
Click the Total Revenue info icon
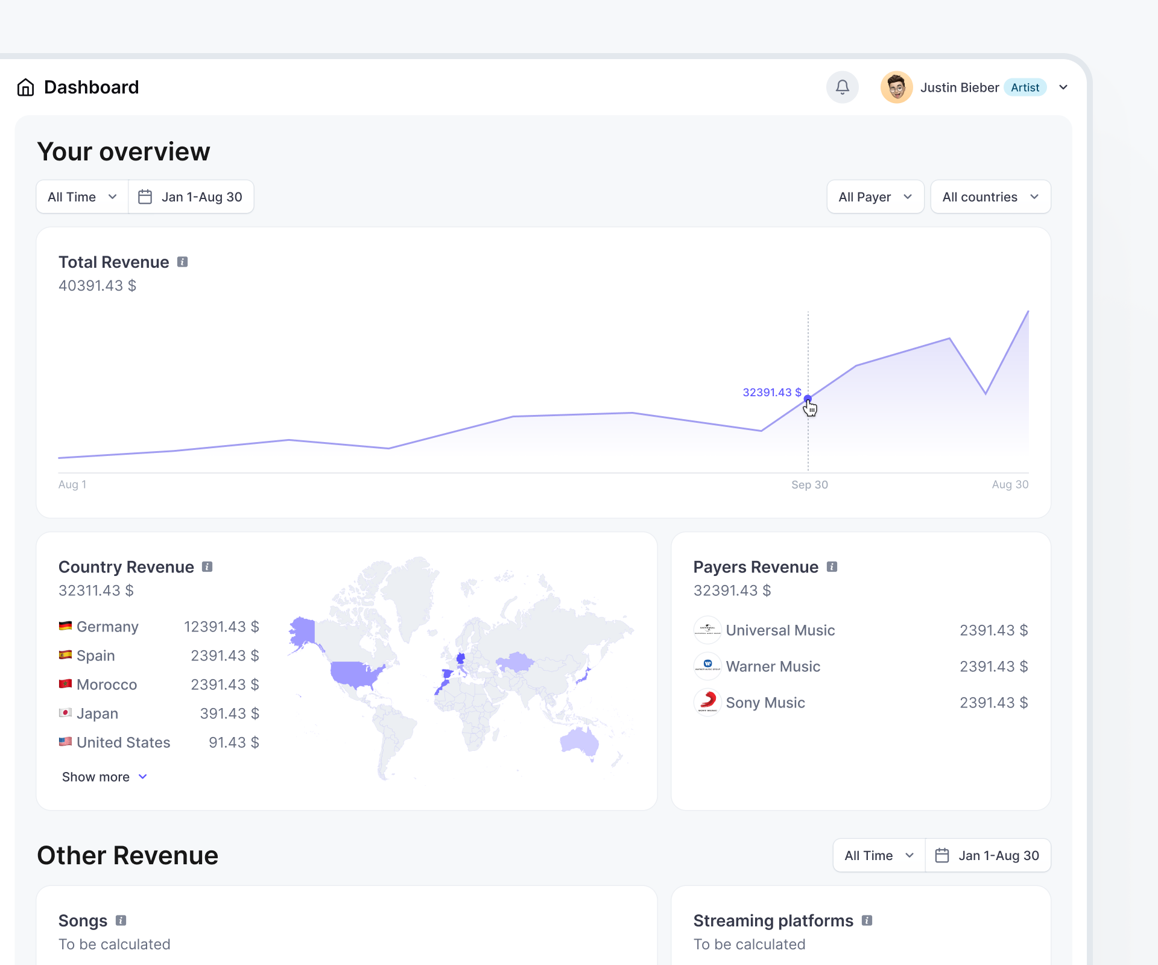(x=182, y=262)
